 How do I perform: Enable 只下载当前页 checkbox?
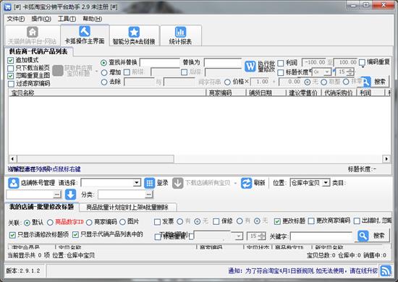click(10, 68)
